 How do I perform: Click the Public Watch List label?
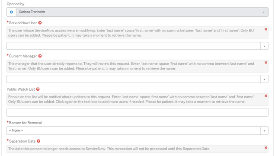pyautogui.click(x=21, y=89)
